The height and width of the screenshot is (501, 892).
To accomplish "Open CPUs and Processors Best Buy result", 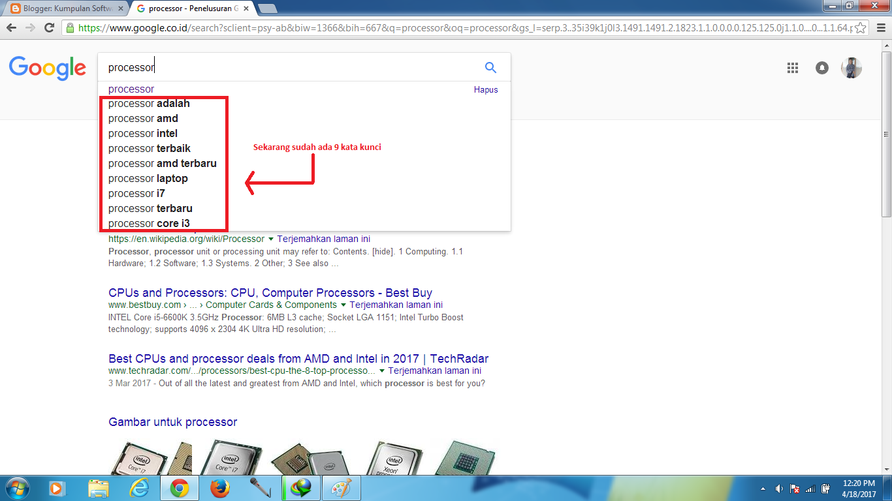I will (270, 293).
